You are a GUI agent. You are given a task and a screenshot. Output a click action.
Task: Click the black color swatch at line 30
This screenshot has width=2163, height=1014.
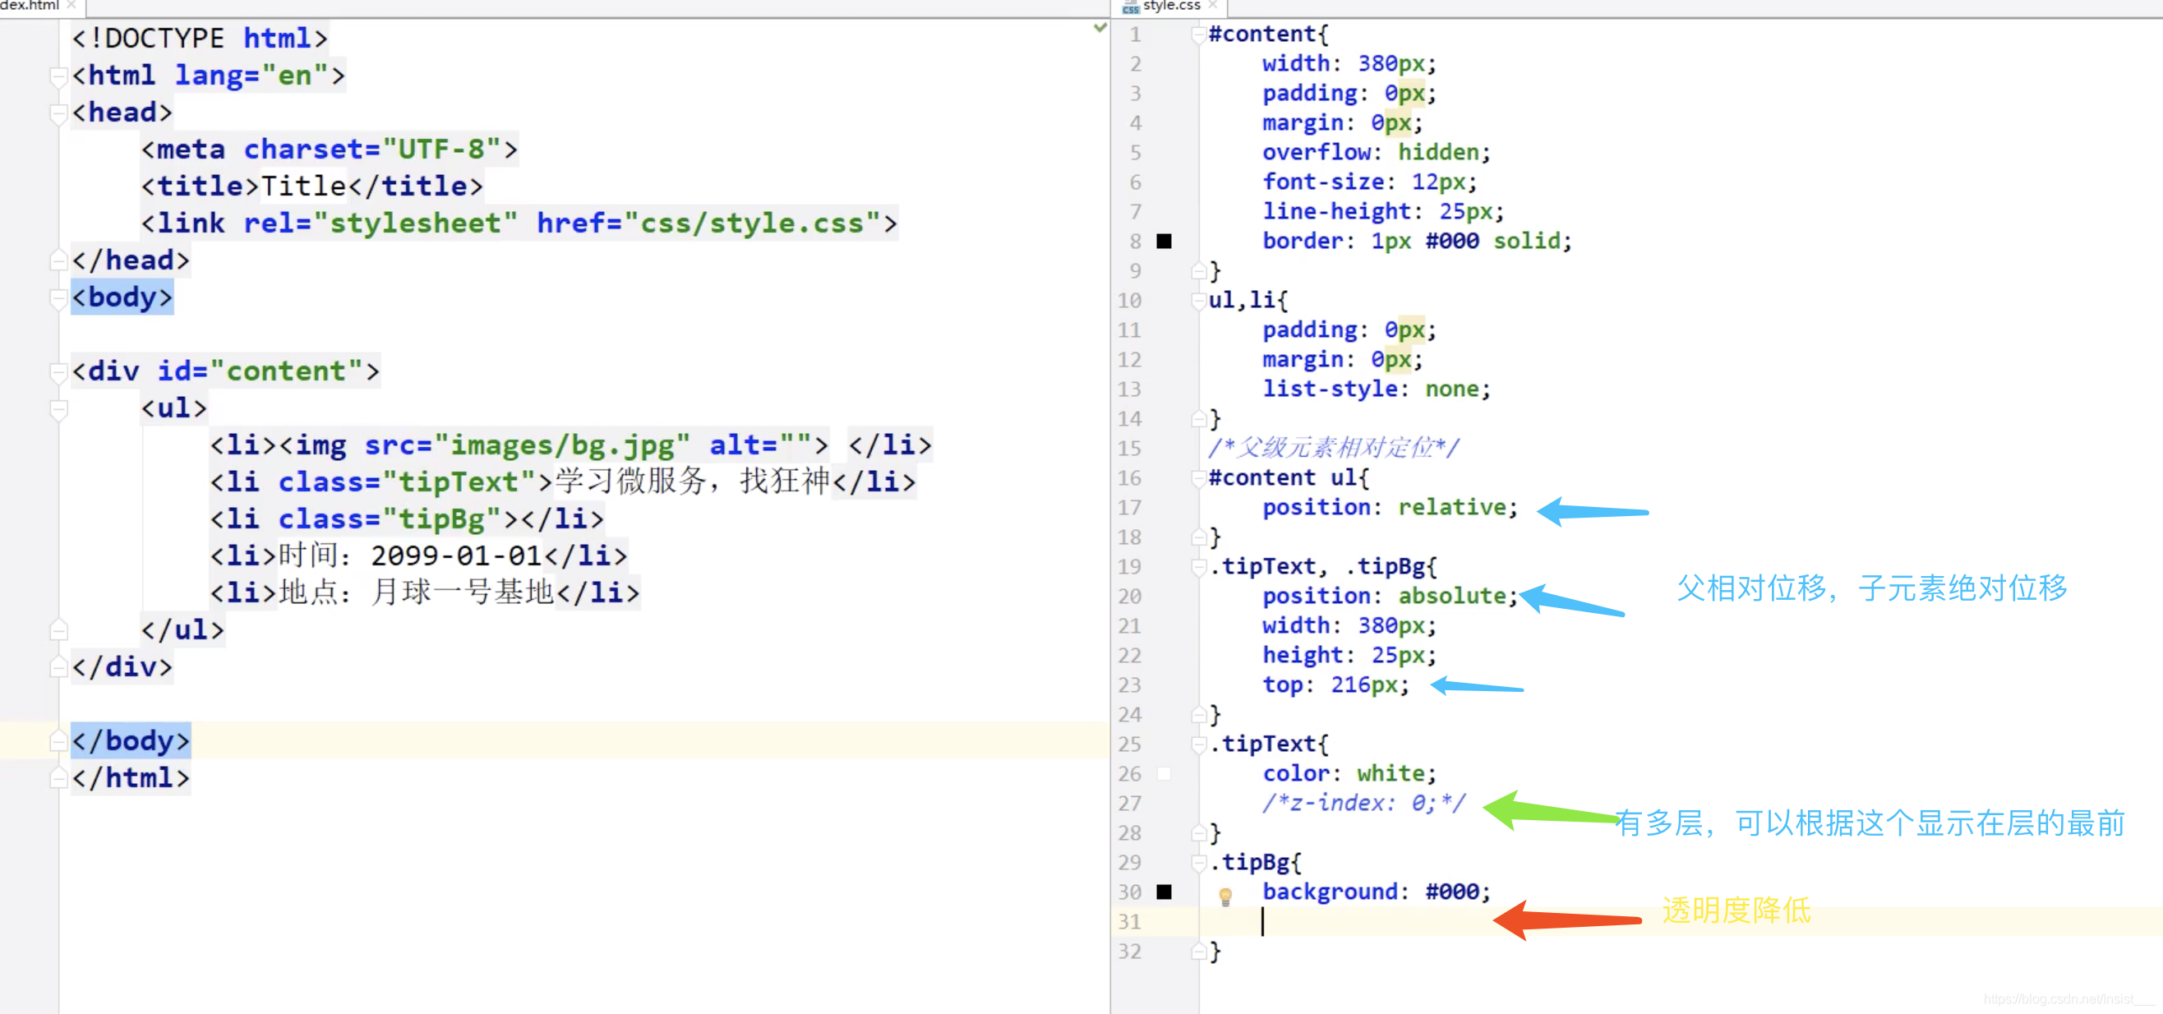click(1164, 892)
